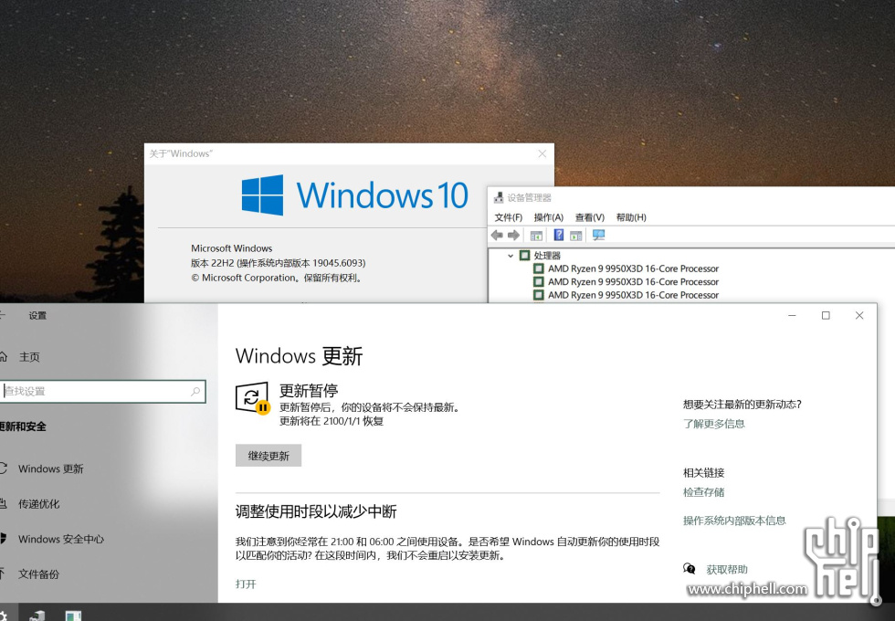Click the winver window icon on taskbar

73,616
